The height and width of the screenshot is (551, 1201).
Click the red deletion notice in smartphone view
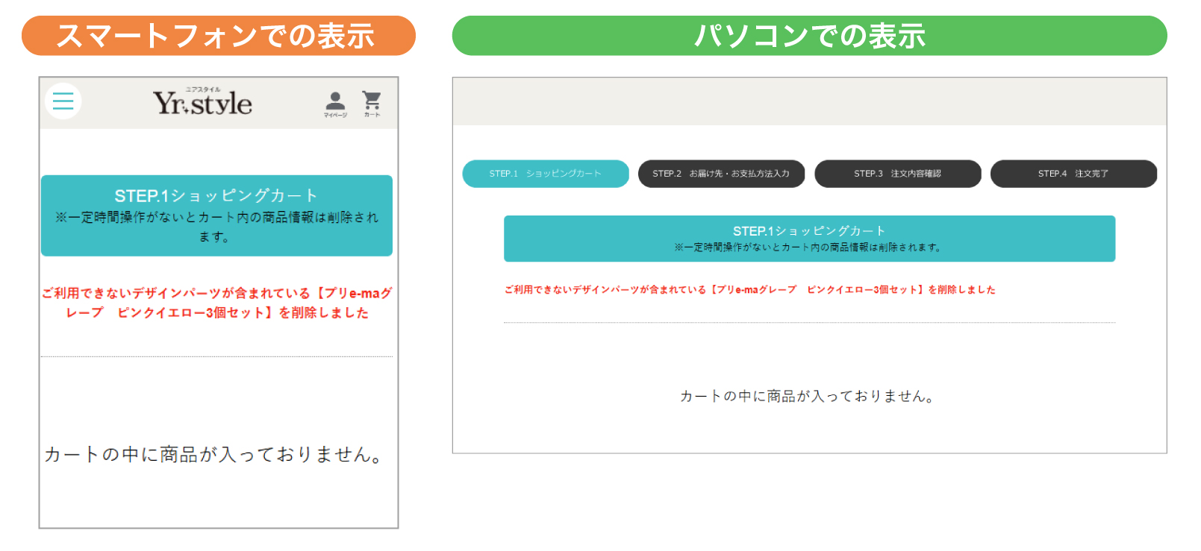pos(216,303)
